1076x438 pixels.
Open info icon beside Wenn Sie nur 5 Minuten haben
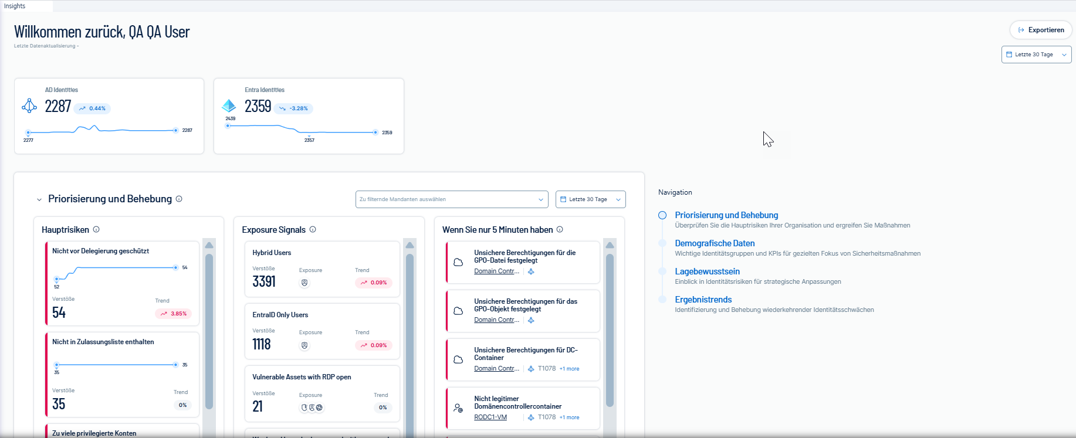560,229
